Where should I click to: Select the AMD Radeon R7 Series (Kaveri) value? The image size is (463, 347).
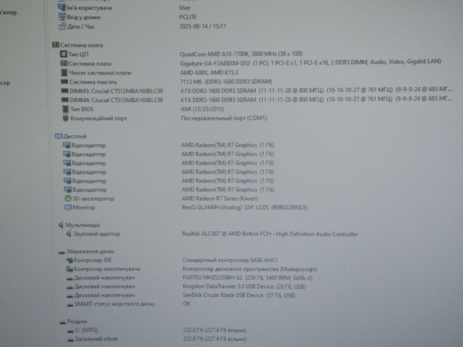pos(220,198)
